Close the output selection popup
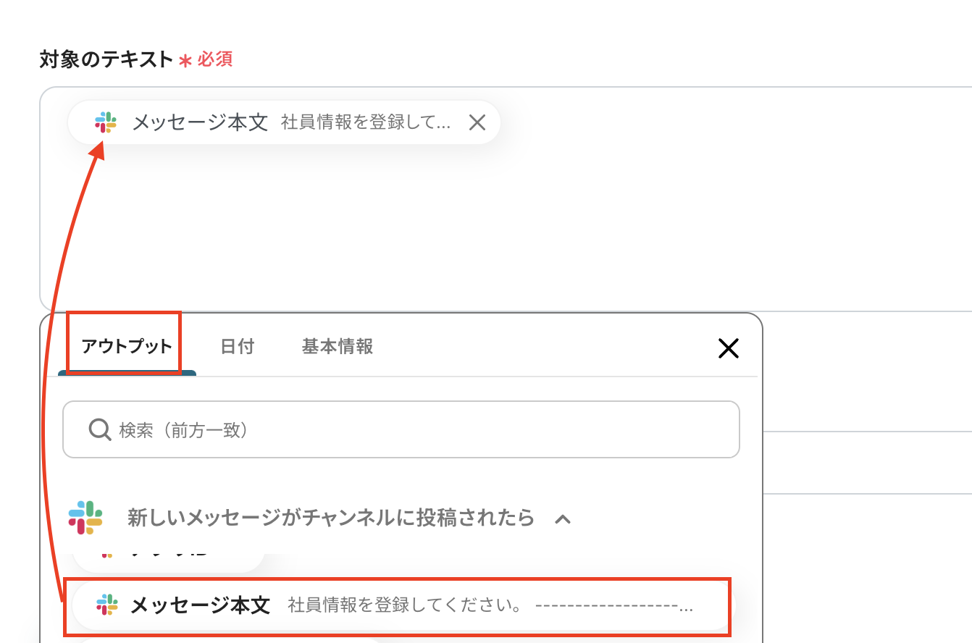 click(x=728, y=348)
